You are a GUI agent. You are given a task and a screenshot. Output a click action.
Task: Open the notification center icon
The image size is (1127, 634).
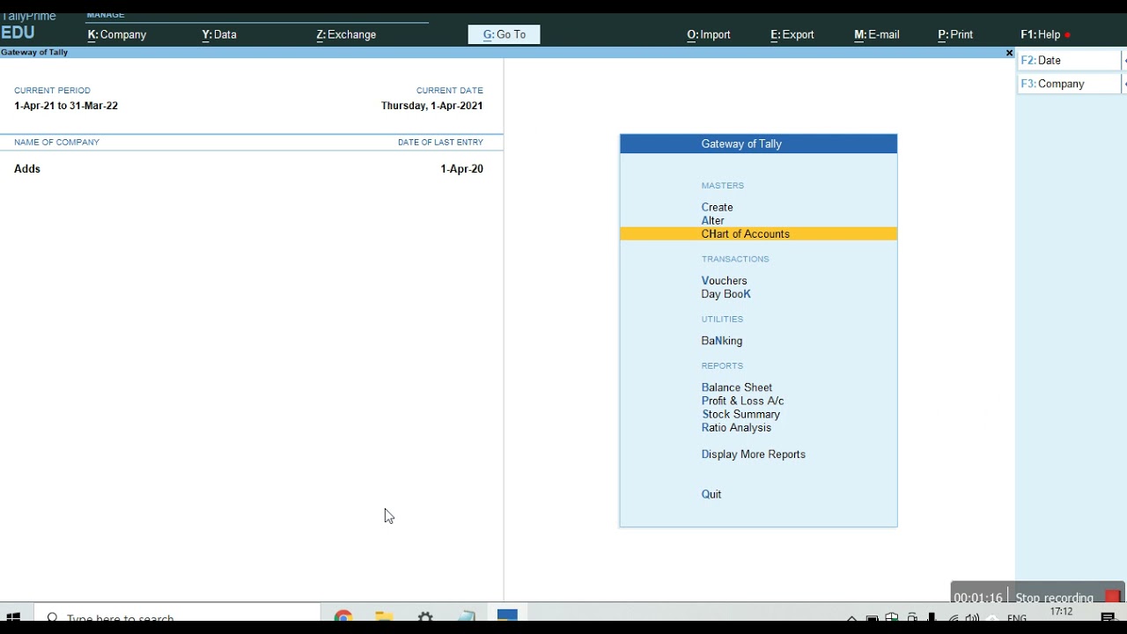click(x=1109, y=618)
